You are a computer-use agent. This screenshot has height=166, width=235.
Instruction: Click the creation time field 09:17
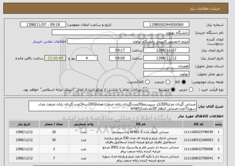click(x=120, y=50)
